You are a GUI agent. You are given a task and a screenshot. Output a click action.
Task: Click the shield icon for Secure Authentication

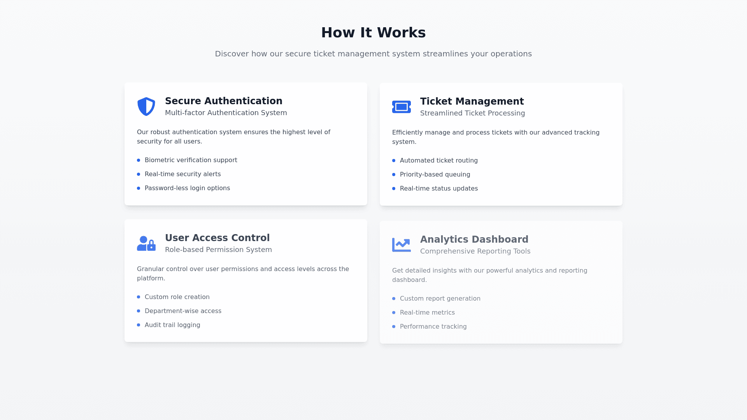pyautogui.click(x=146, y=107)
